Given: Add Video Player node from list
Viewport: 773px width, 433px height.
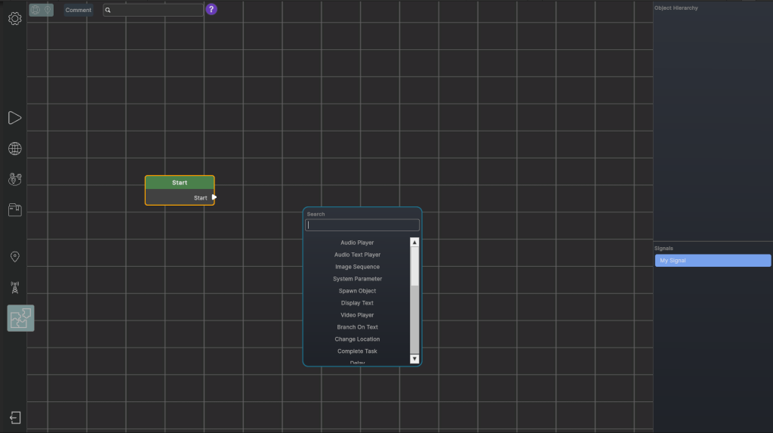Looking at the screenshot, I should click(357, 315).
